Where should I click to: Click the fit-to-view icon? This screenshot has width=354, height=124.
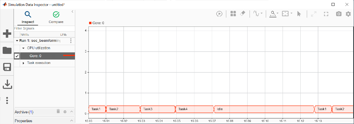coord(285,14)
